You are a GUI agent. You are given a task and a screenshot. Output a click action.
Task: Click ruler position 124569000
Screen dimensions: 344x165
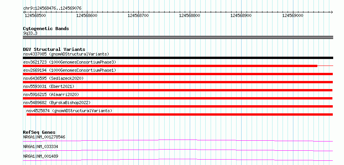(293, 15)
